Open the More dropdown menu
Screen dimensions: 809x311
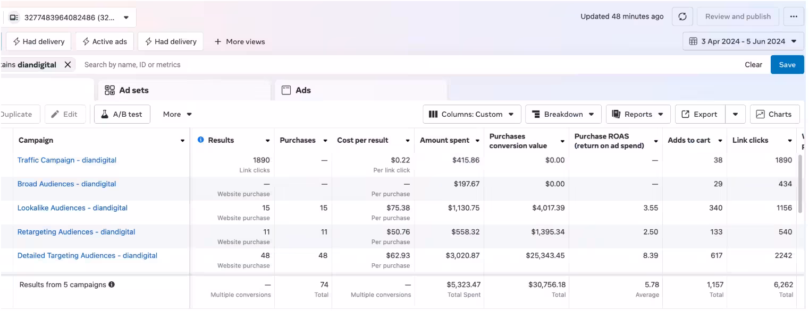click(177, 114)
